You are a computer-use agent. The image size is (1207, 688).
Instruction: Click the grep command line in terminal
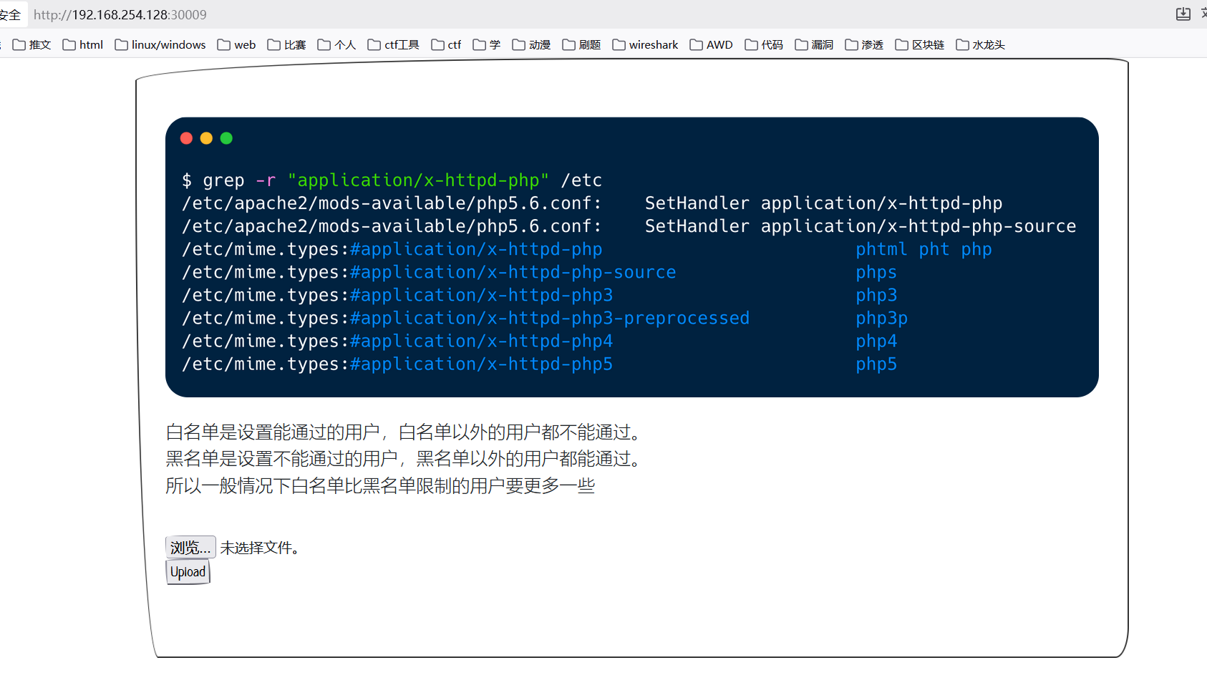[x=392, y=180]
